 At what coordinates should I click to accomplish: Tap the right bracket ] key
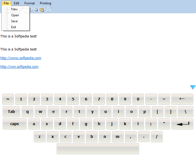click(171, 112)
